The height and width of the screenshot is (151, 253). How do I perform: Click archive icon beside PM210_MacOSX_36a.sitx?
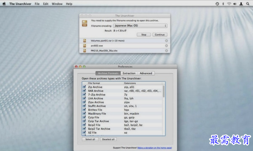[85, 51]
